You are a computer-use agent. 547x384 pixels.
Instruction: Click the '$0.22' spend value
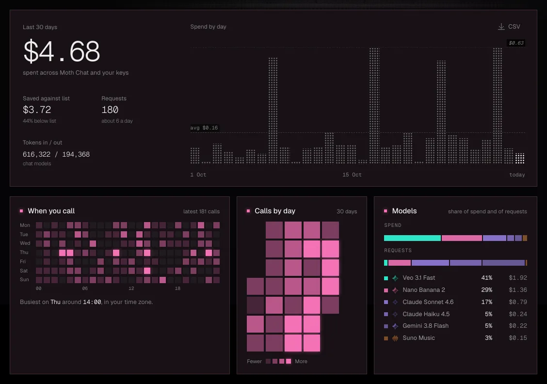[x=518, y=326]
